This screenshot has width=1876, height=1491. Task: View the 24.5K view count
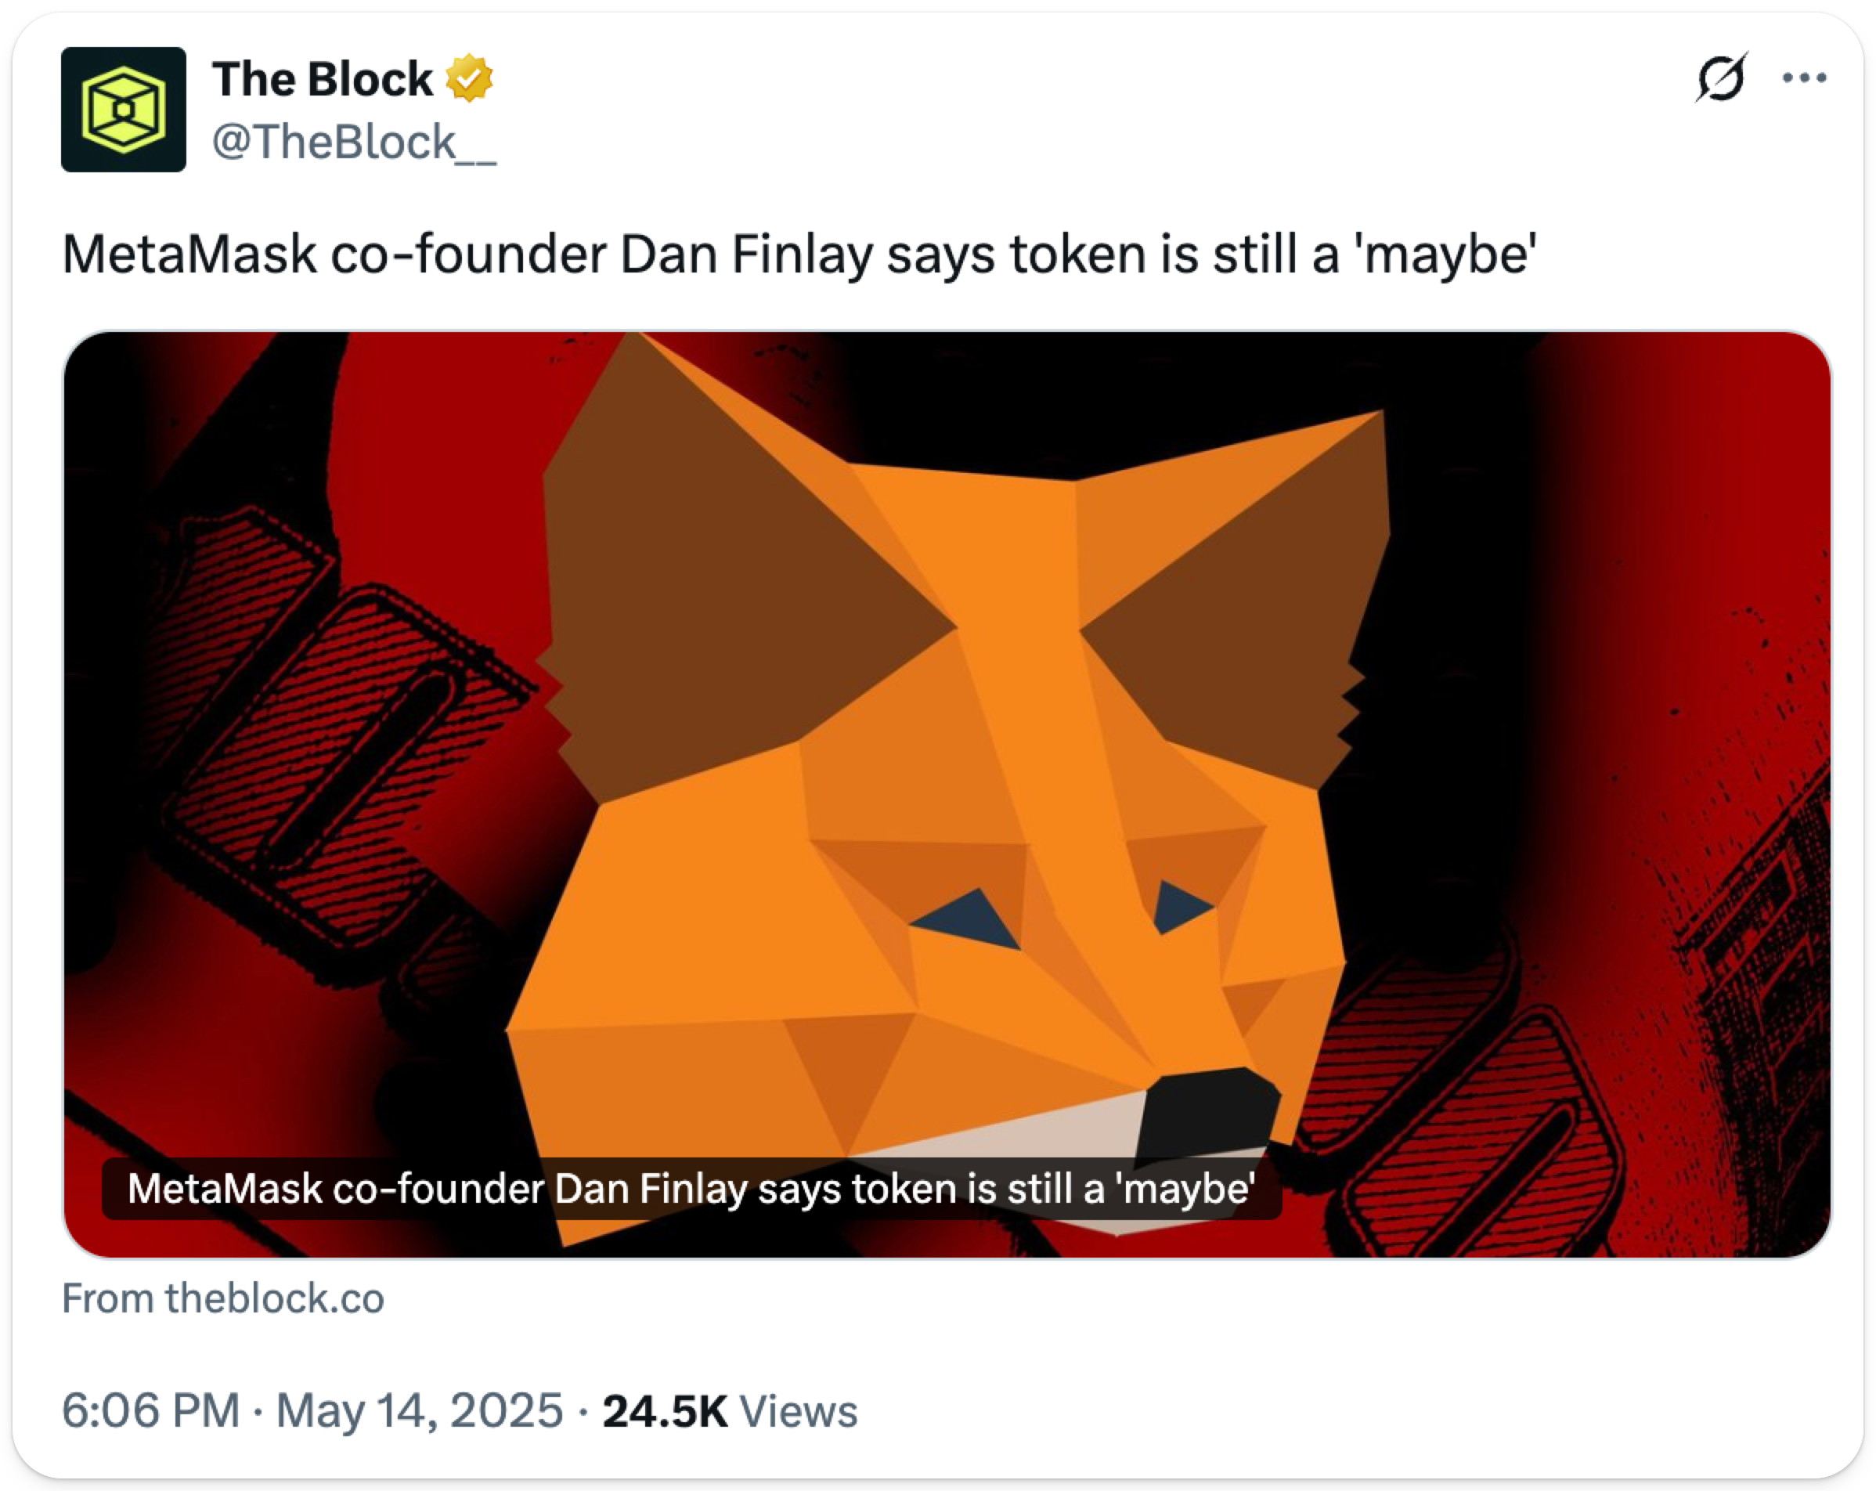click(x=664, y=1412)
